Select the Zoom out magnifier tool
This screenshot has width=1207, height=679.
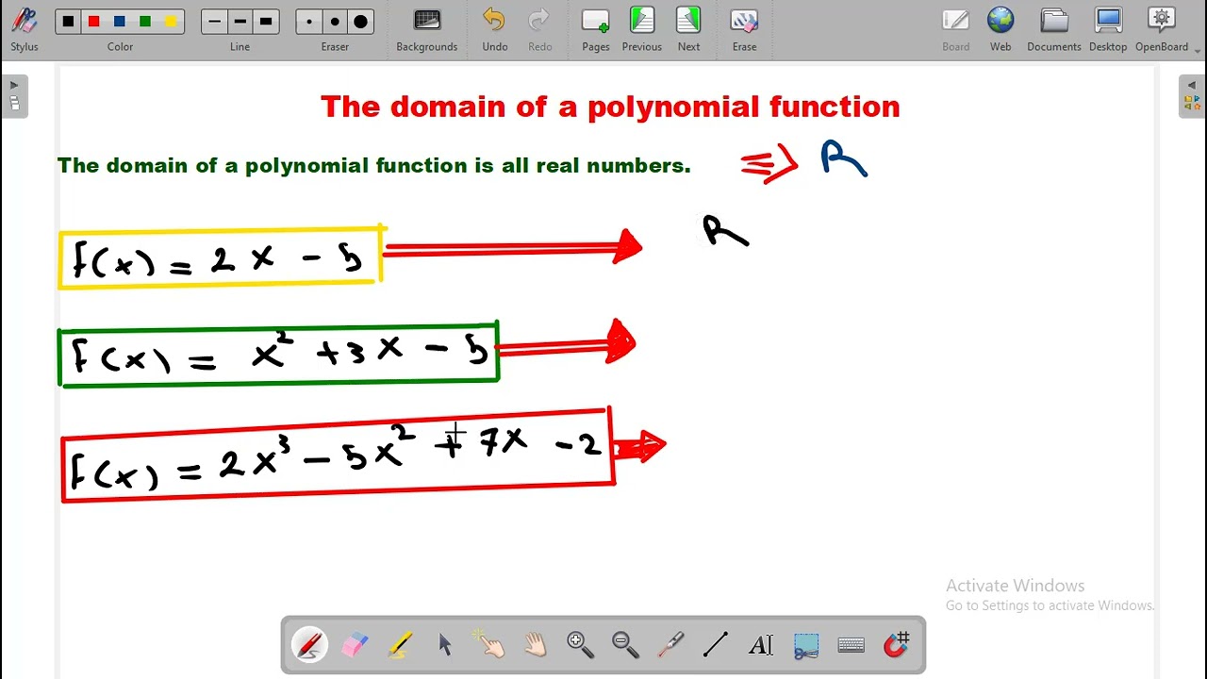point(625,645)
